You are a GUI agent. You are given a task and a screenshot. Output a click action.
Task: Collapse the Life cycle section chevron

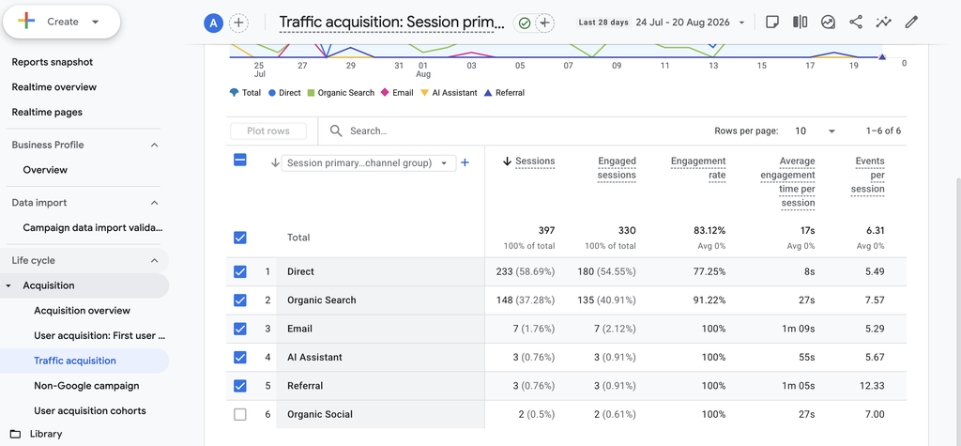(x=155, y=260)
